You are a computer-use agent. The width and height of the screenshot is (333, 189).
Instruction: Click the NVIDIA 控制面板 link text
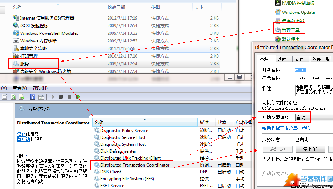pyautogui.click(x=298, y=3)
